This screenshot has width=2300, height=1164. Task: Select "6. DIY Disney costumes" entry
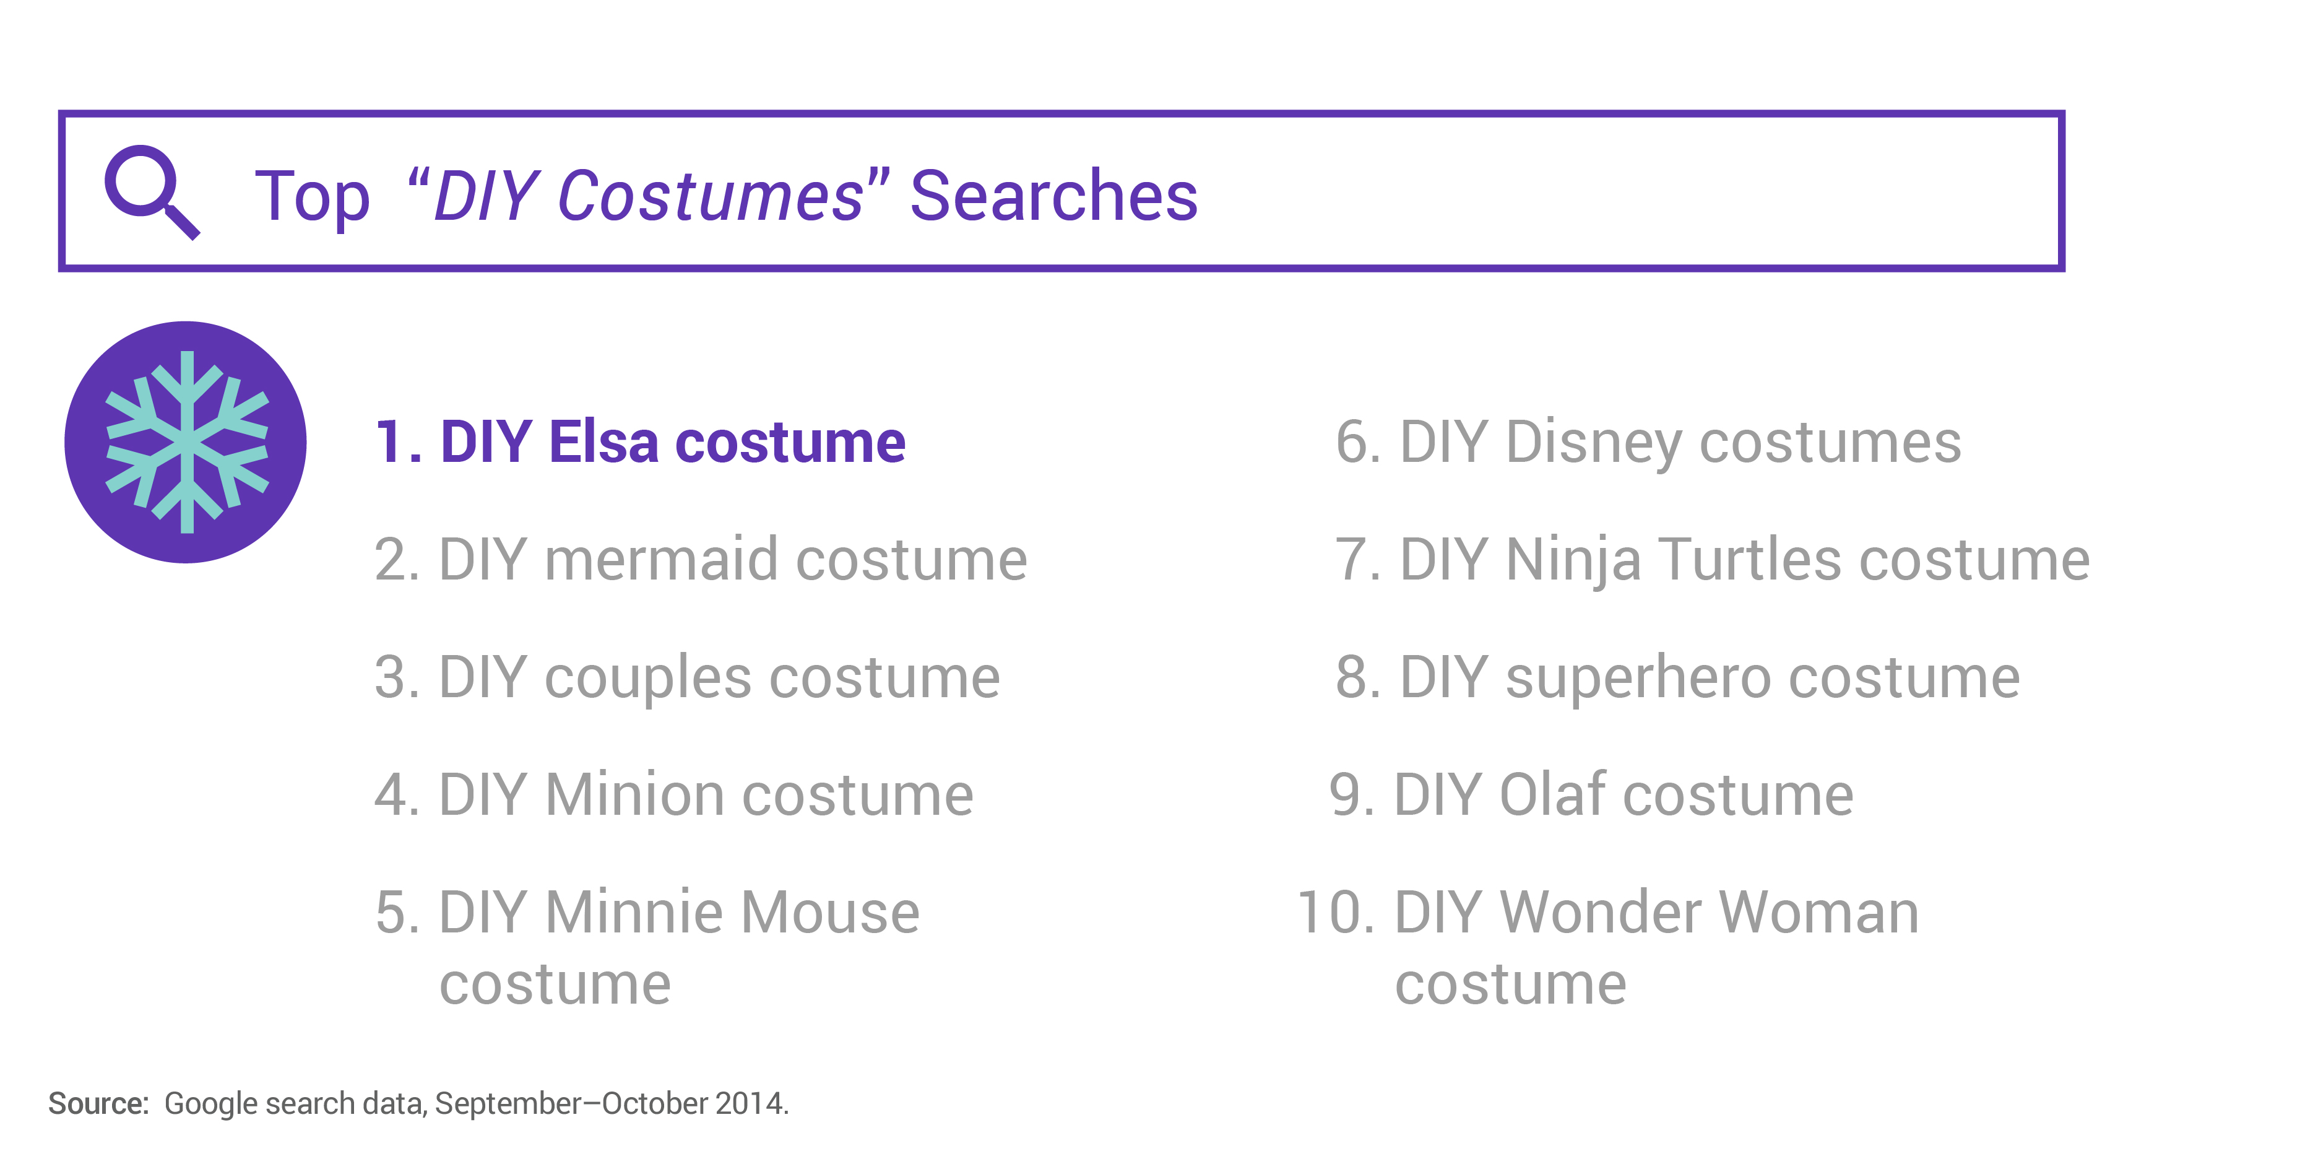[x=1648, y=441]
